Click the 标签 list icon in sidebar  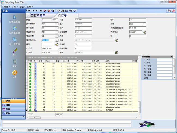[14, 61]
